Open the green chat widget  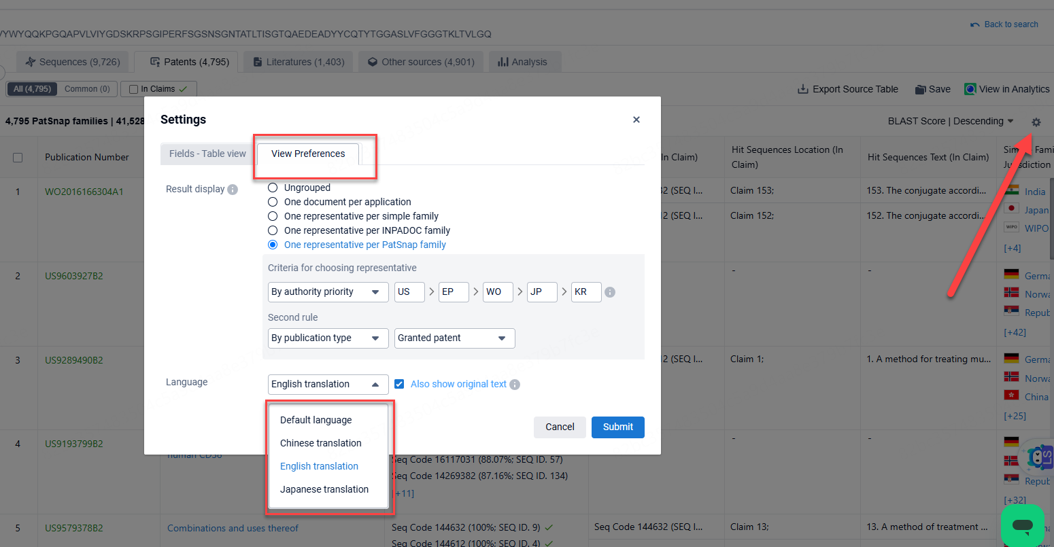pos(1022,525)
